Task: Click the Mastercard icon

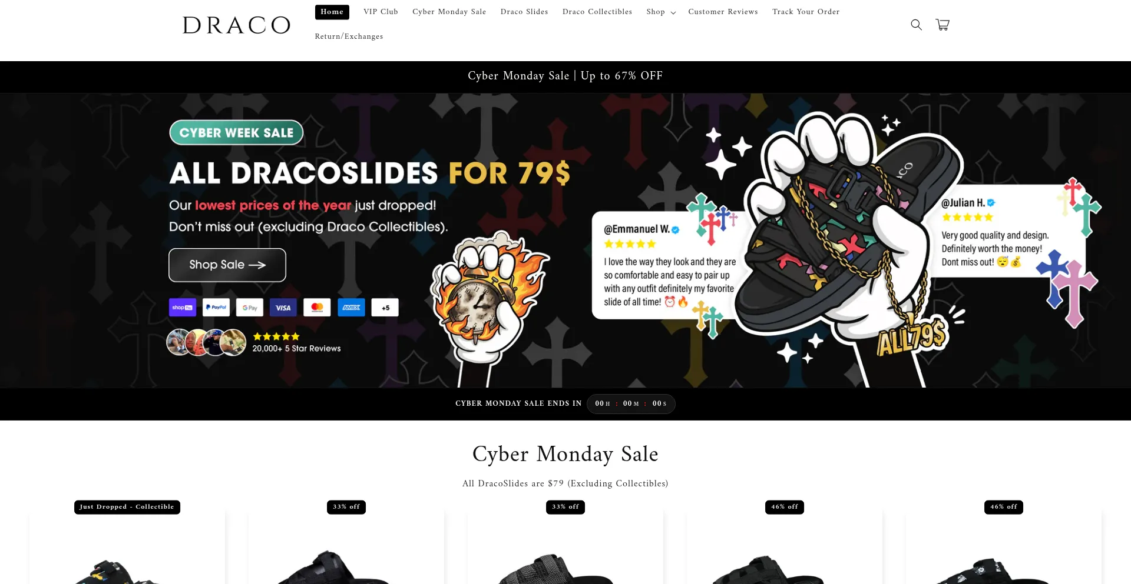Action: 317,308
